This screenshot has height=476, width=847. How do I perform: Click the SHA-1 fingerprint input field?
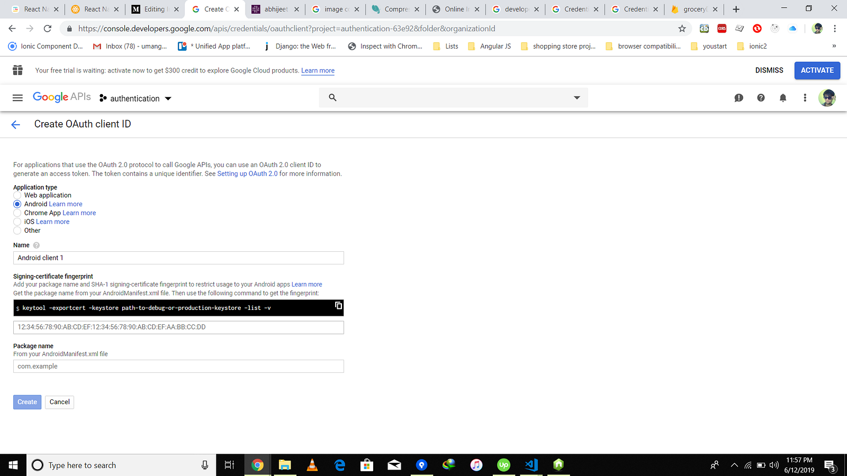click(178, 327)
